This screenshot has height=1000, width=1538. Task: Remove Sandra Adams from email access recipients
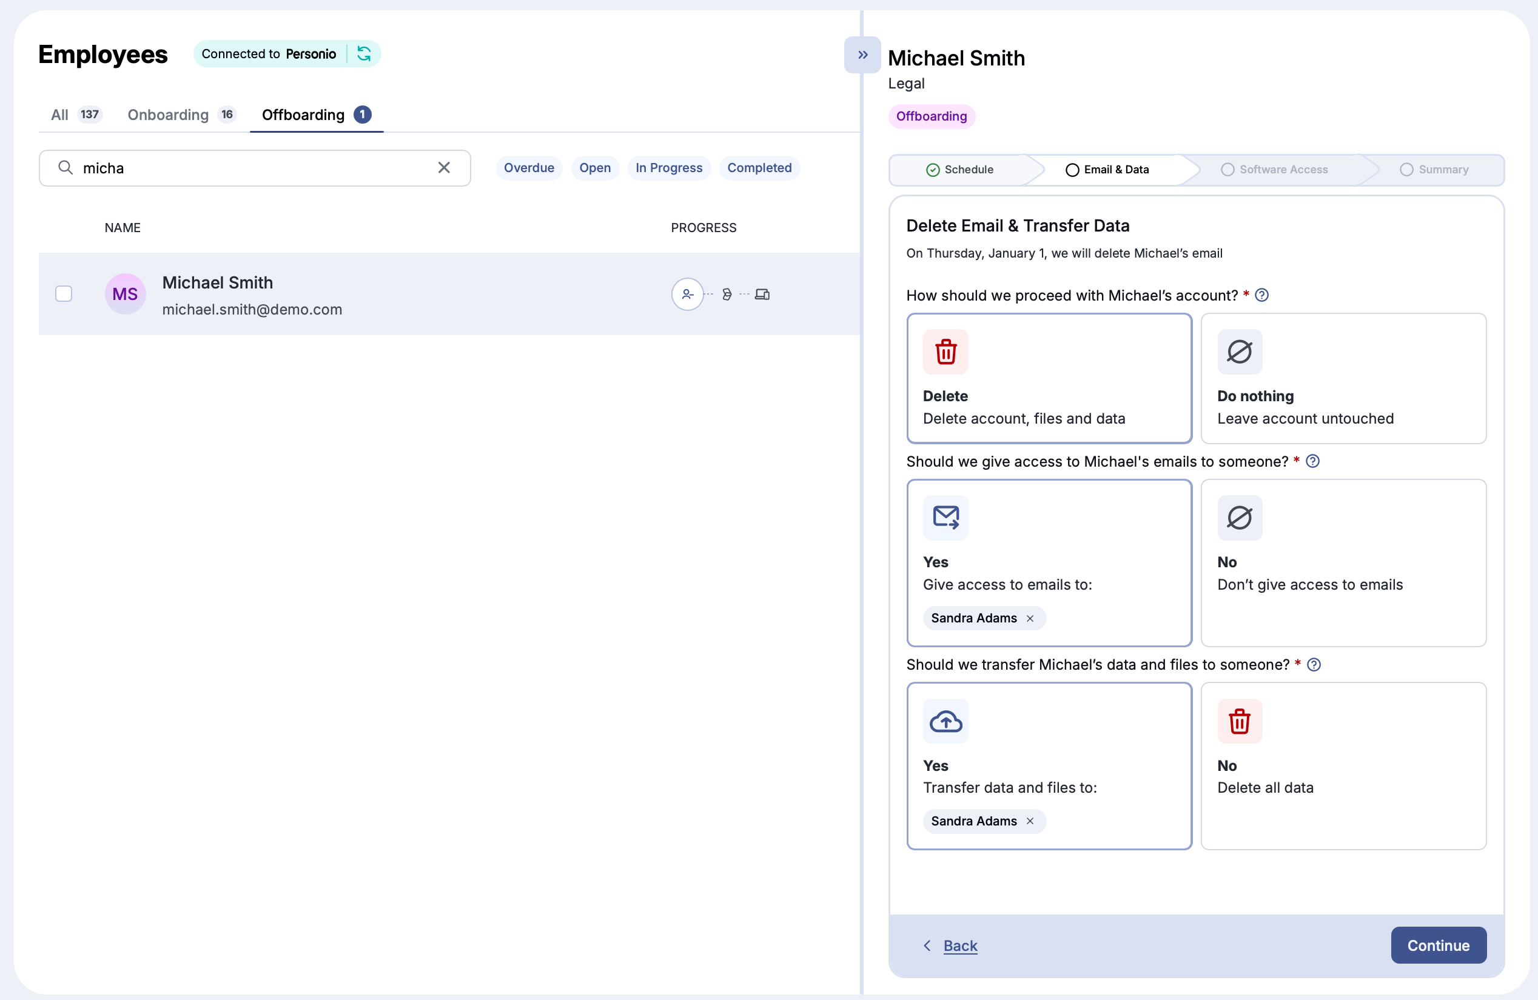coord(1030,618)
